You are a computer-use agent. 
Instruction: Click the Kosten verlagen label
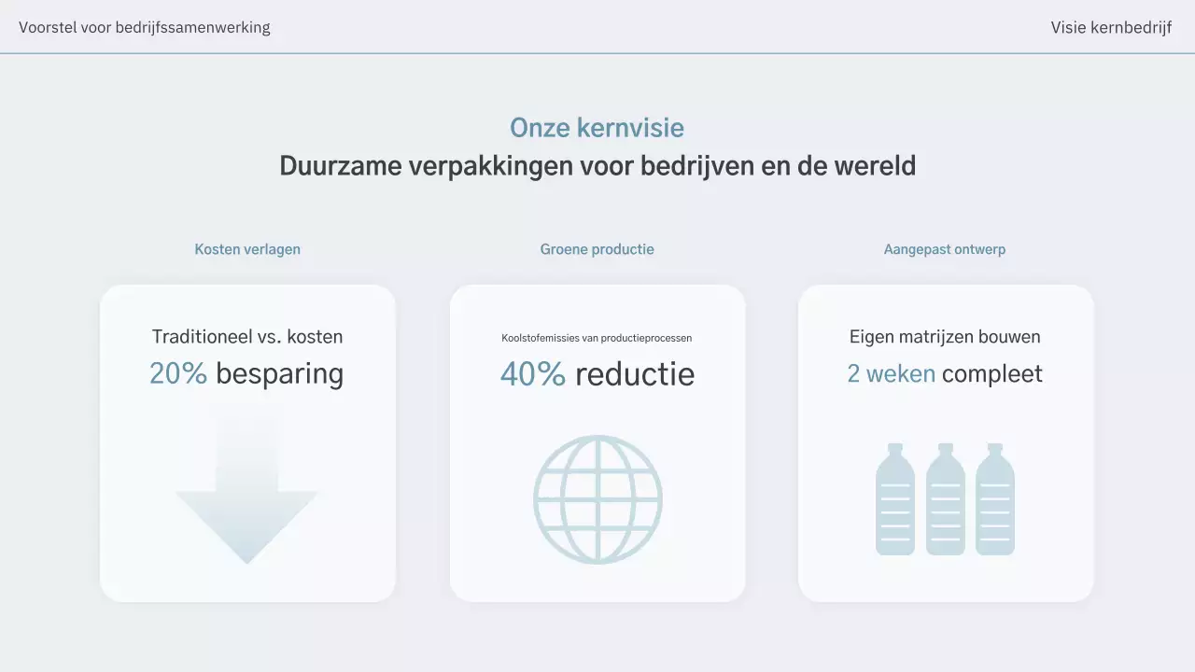247,249
